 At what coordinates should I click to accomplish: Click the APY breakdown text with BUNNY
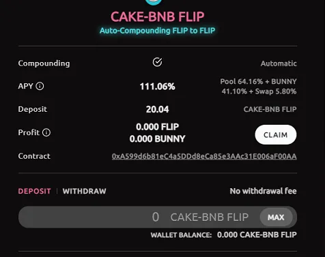tap(258, 87)
